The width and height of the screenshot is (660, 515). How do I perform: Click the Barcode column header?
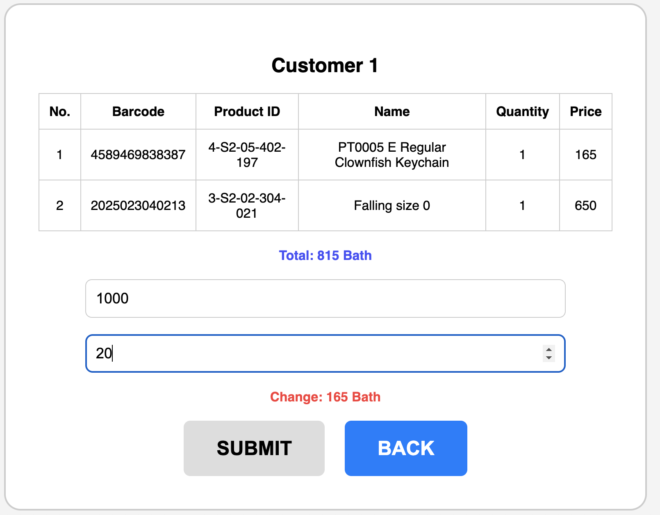click(x=138, y=112)
